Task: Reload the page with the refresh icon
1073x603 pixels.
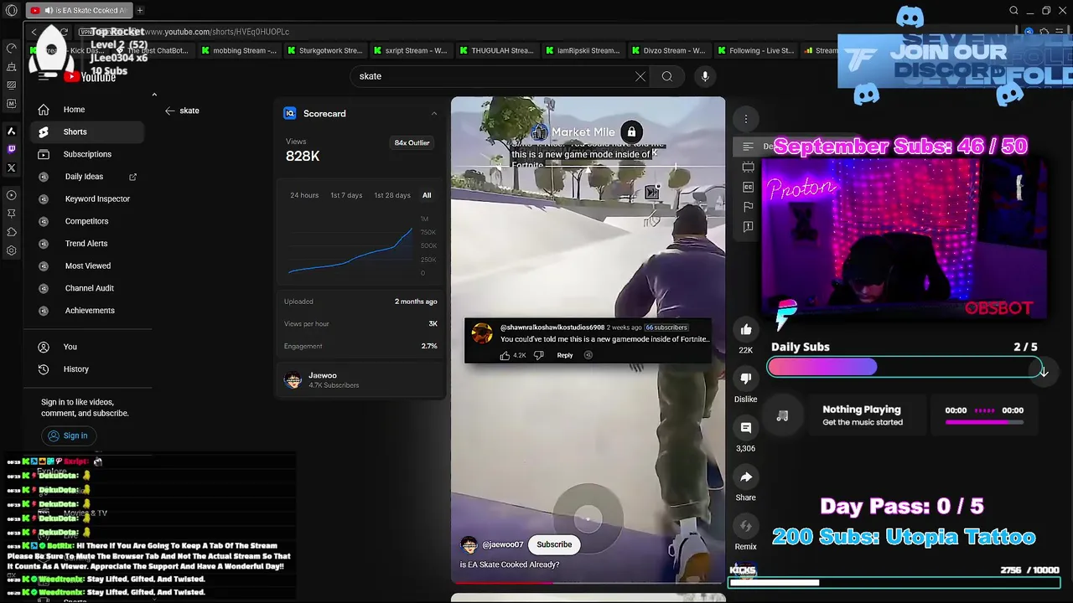Action: [64, 32]
